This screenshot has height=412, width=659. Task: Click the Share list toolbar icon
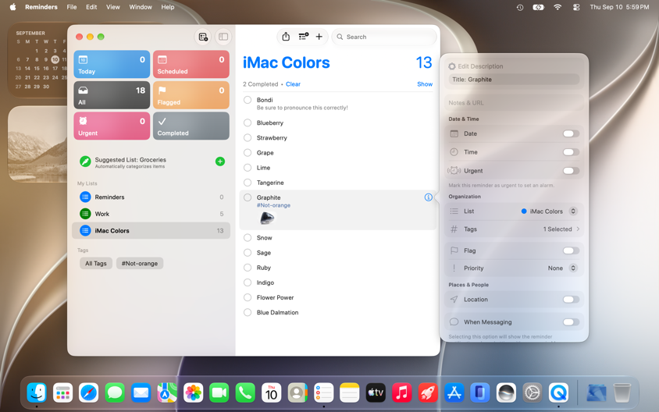tap(286, 37)
